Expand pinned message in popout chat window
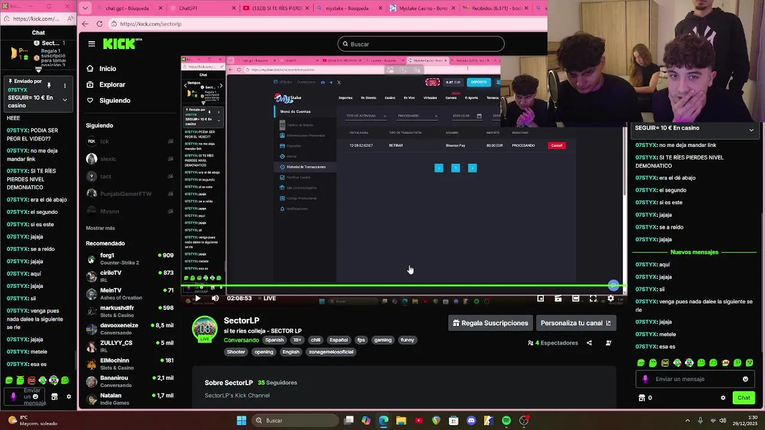Viewport: 765px width, 430px height. pyautogui.click(x=65, y=100)
